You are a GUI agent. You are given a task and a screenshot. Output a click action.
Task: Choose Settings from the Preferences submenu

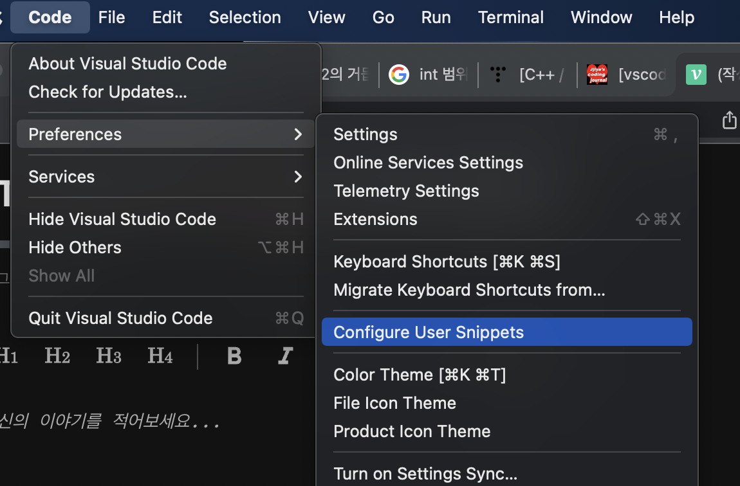(365, 134)
